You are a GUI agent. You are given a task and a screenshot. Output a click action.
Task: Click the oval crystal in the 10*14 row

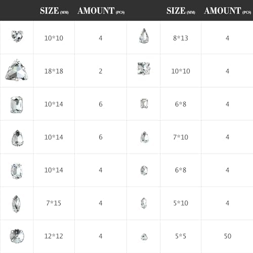[x=17, y=171]
